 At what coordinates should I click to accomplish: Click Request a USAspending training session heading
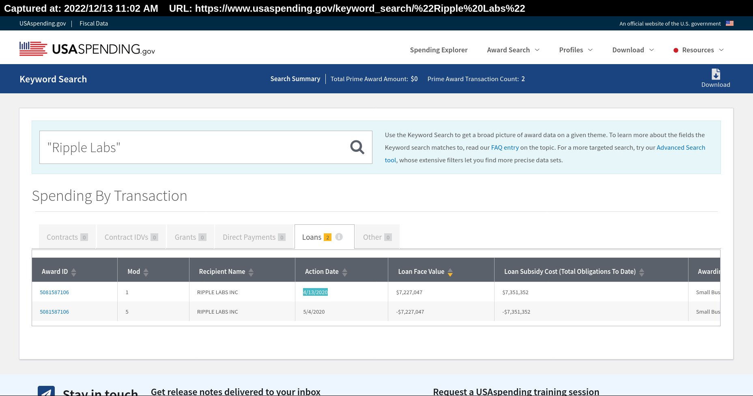[x=516, y=391]
